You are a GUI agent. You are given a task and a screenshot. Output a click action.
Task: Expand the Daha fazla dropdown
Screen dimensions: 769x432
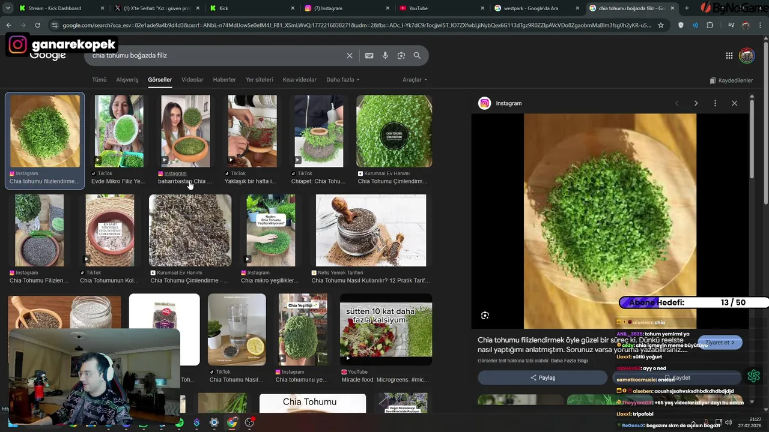(x=342, y=80)
